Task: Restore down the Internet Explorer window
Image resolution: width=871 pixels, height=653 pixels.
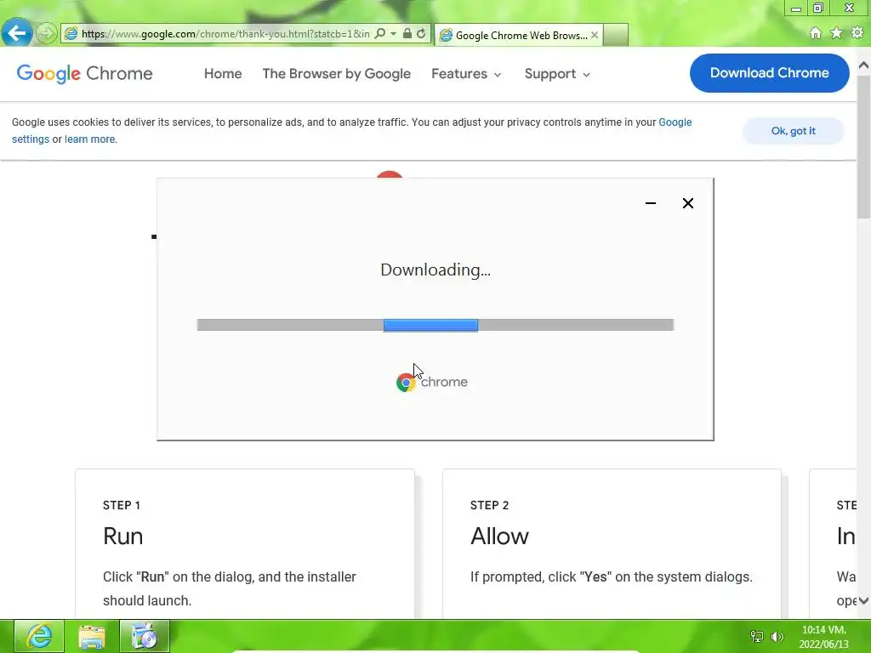Action: tap(818, 8)
